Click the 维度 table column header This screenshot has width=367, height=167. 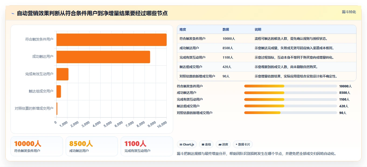(183, 30)
